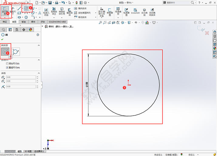The height and width of the screenshot is (156, 217).
Task: Open the Appearances icon in right task pane
Action: (215, 48)
